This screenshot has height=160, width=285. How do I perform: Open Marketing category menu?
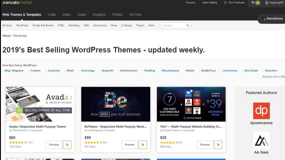click(x=74, y=25)
